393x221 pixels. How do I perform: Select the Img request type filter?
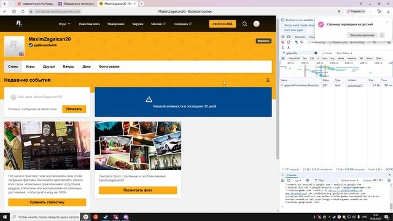pos(332,58)
